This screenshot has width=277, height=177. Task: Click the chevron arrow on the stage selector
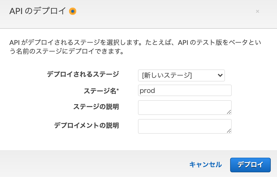(x=220, y=75)
